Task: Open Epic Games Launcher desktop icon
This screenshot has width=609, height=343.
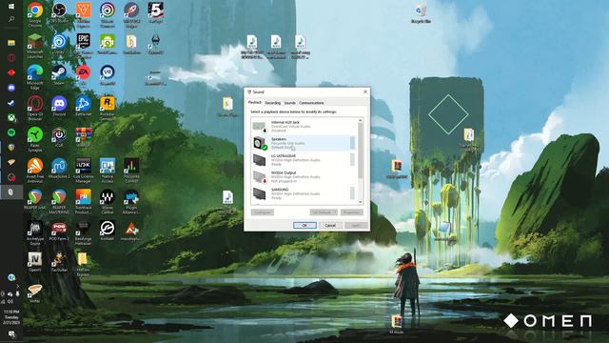Action: tap(83, 46)
